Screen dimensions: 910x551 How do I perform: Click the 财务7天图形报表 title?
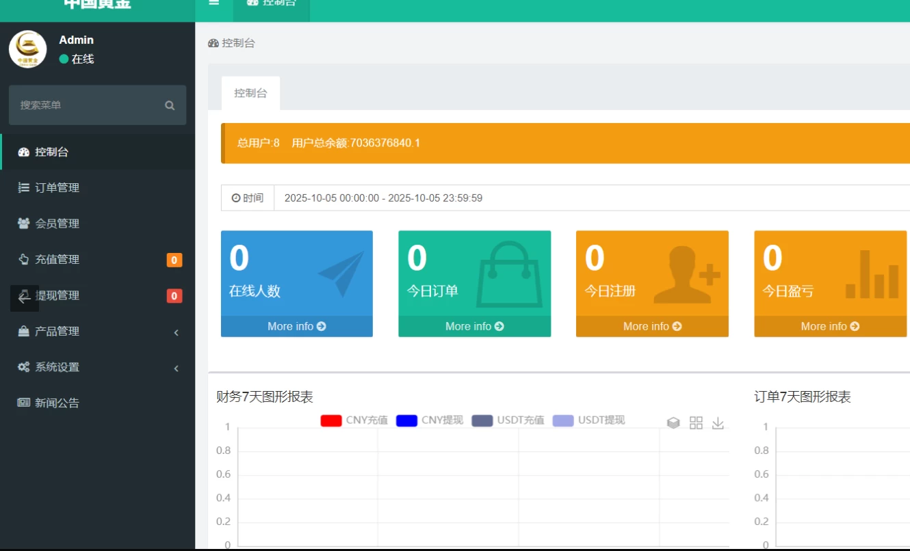[265, 397]
